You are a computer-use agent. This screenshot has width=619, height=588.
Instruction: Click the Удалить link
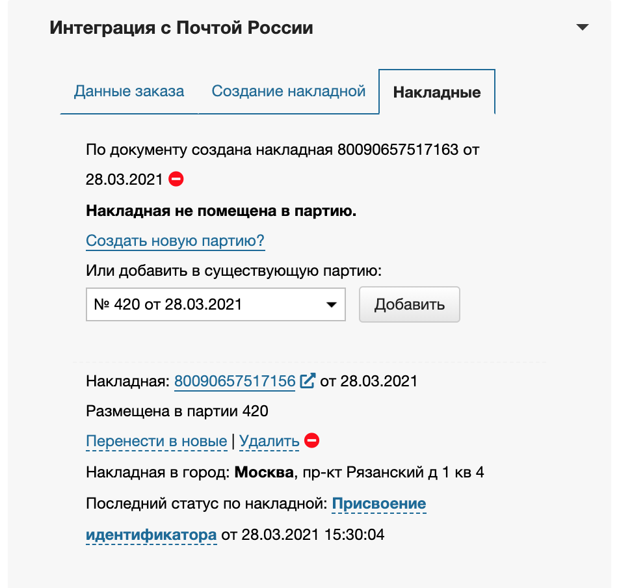269,442
